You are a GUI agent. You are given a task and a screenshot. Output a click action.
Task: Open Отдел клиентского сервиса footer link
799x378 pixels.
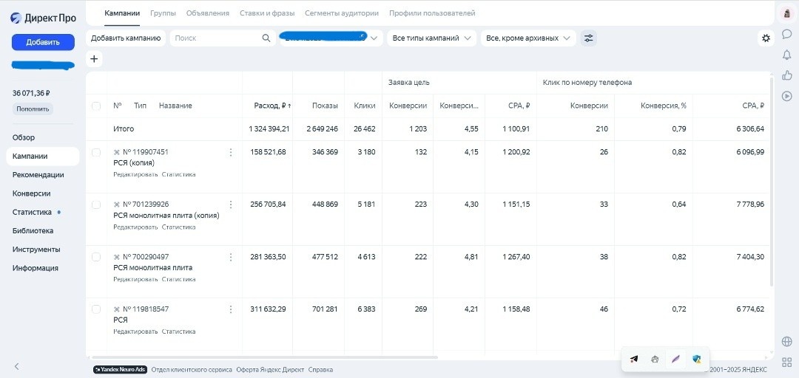(x=192, y=370)
